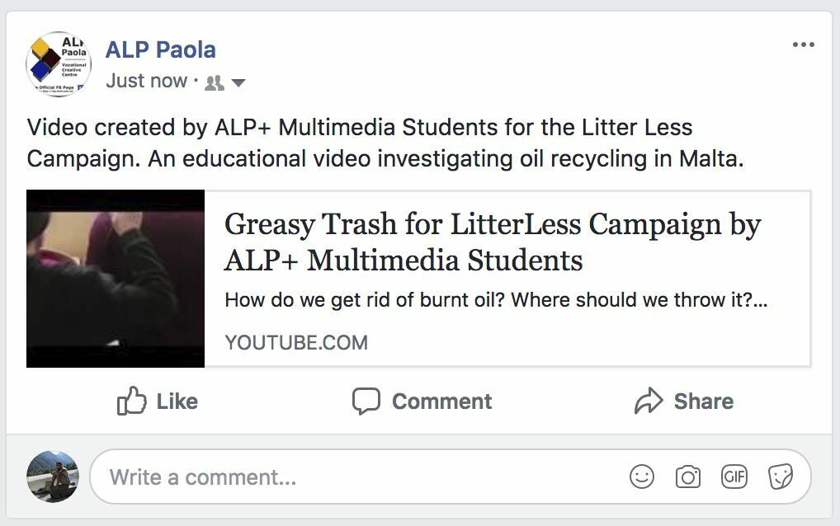Attach a photo with the camera icon
The image size is (840, 526).
tap(687, 477)
